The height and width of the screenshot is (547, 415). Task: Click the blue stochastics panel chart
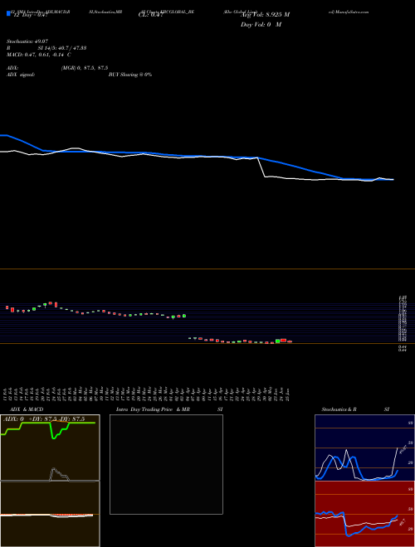[x=364, y=448]
